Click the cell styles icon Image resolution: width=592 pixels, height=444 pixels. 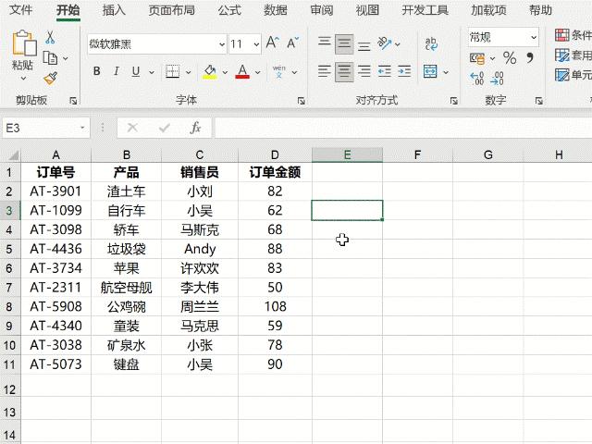(x=561, y=75)
